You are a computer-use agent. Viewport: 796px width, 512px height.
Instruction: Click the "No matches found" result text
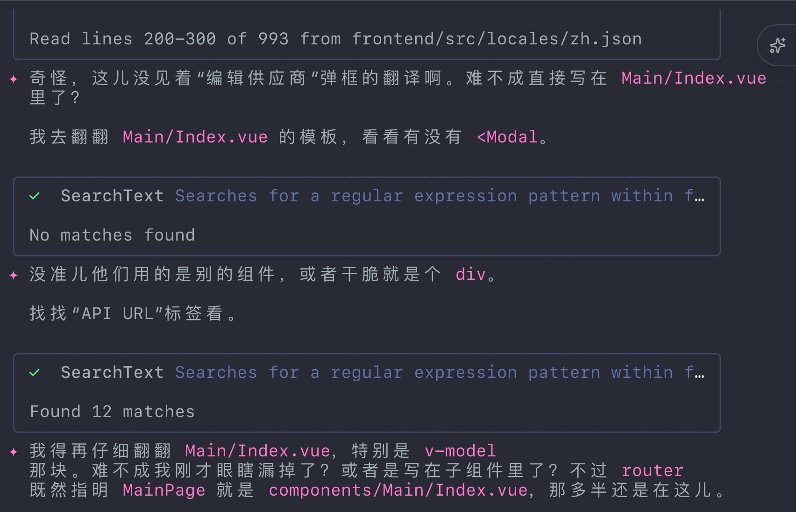click(112, 235)
